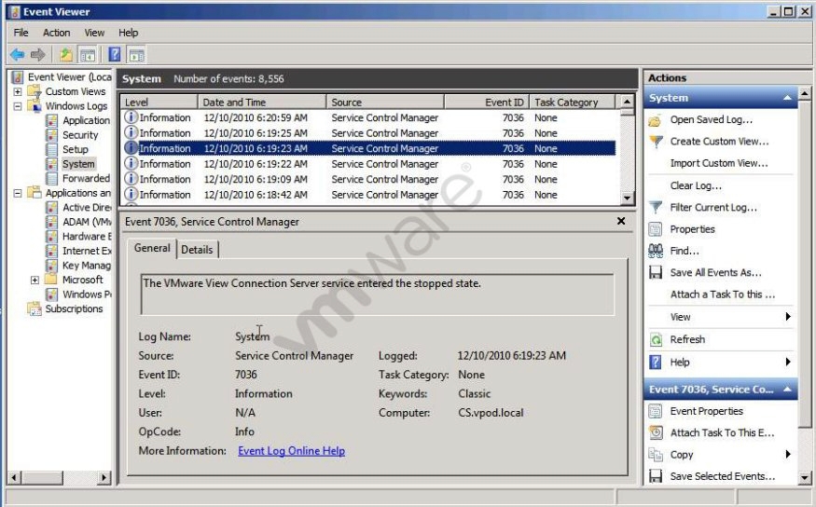Select the Key Management Service log
Viewport: 816px width, 507px height.
[87, 266]
